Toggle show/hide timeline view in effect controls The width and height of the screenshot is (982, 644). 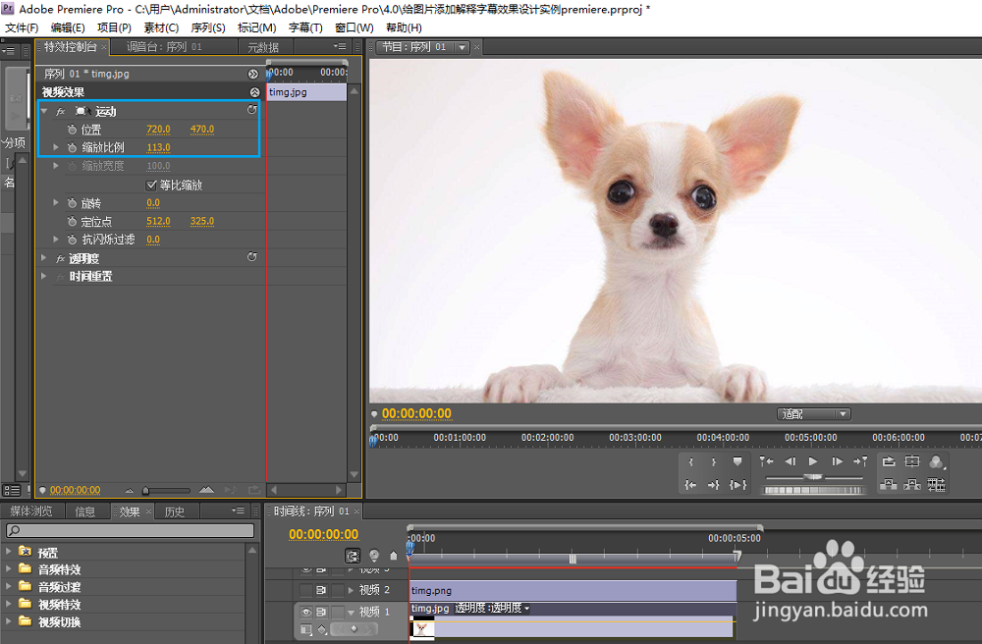pos(253,74)
